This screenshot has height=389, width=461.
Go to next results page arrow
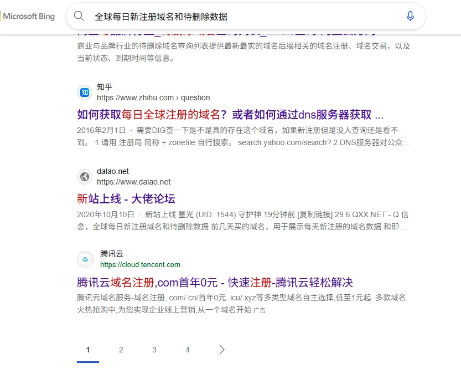(x=222, y=350)
